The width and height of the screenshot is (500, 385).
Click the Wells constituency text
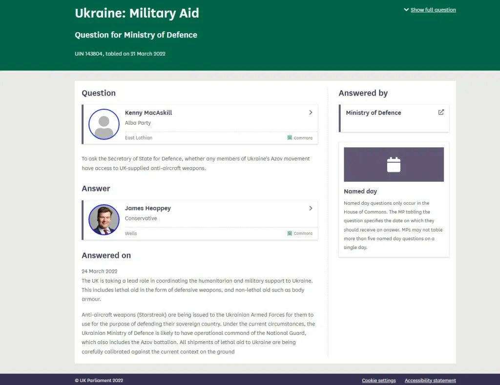tap(131, 233)
